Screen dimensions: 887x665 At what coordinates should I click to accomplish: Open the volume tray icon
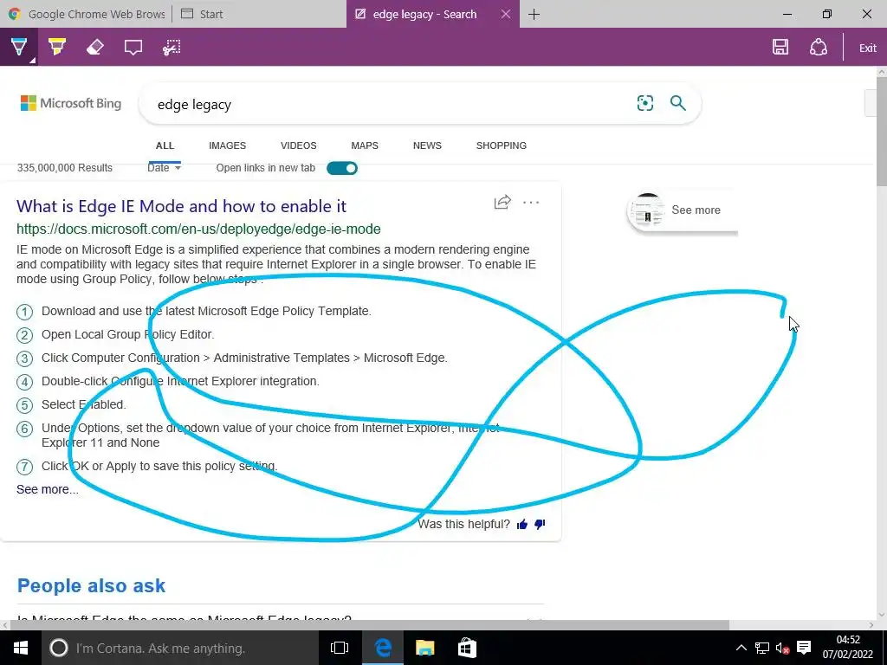tap(782, 648)
